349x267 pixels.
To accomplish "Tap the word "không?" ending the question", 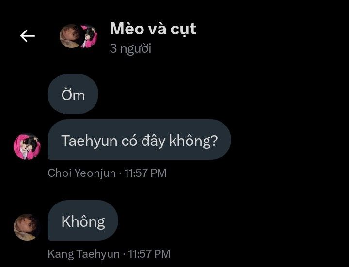I will [193, 141].
